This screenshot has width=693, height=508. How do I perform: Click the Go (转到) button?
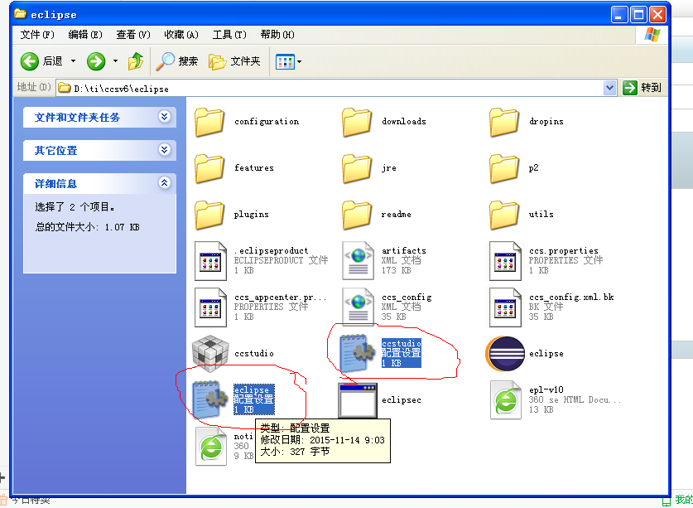642,88
